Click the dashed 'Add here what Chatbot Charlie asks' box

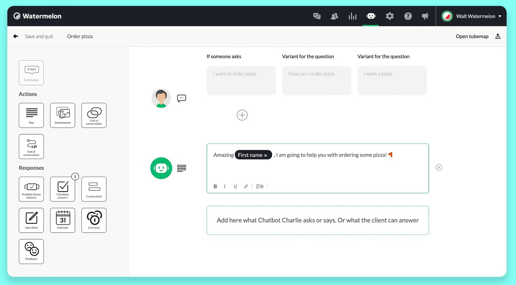pyautogui.click(x=318, y=220)
